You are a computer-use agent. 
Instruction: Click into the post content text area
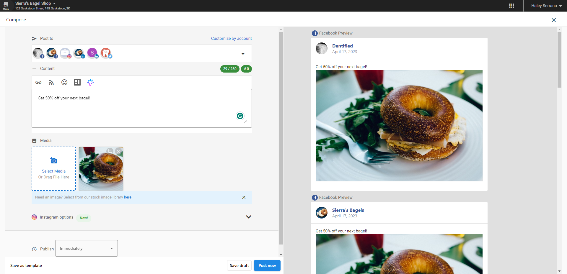pyautogui.click(x=142, y=108)
